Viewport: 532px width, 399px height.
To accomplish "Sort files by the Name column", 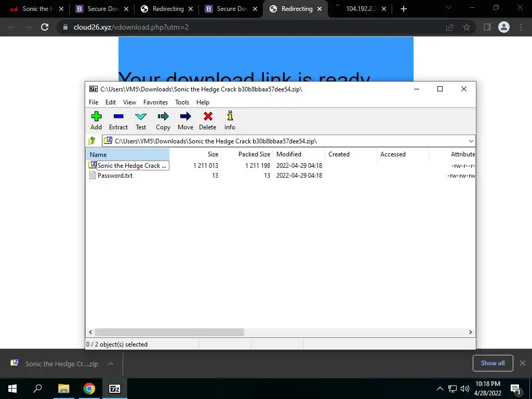I will point(128,154).
